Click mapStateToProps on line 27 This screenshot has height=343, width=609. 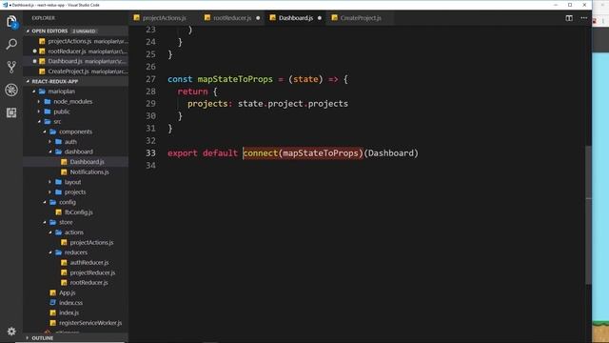235,79
